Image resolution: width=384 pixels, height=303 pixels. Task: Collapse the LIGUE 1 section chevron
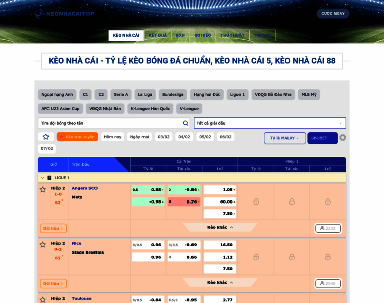42,178
